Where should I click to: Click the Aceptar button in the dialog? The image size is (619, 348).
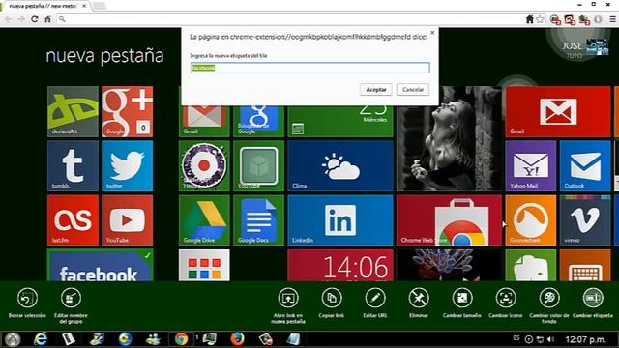376,90
